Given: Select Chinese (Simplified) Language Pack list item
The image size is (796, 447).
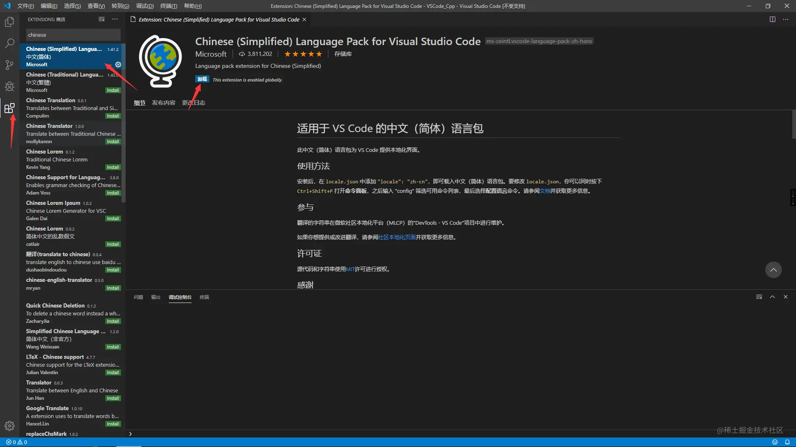Looking at the screenshot, I should pyautogui.click(x=72, y=56).
